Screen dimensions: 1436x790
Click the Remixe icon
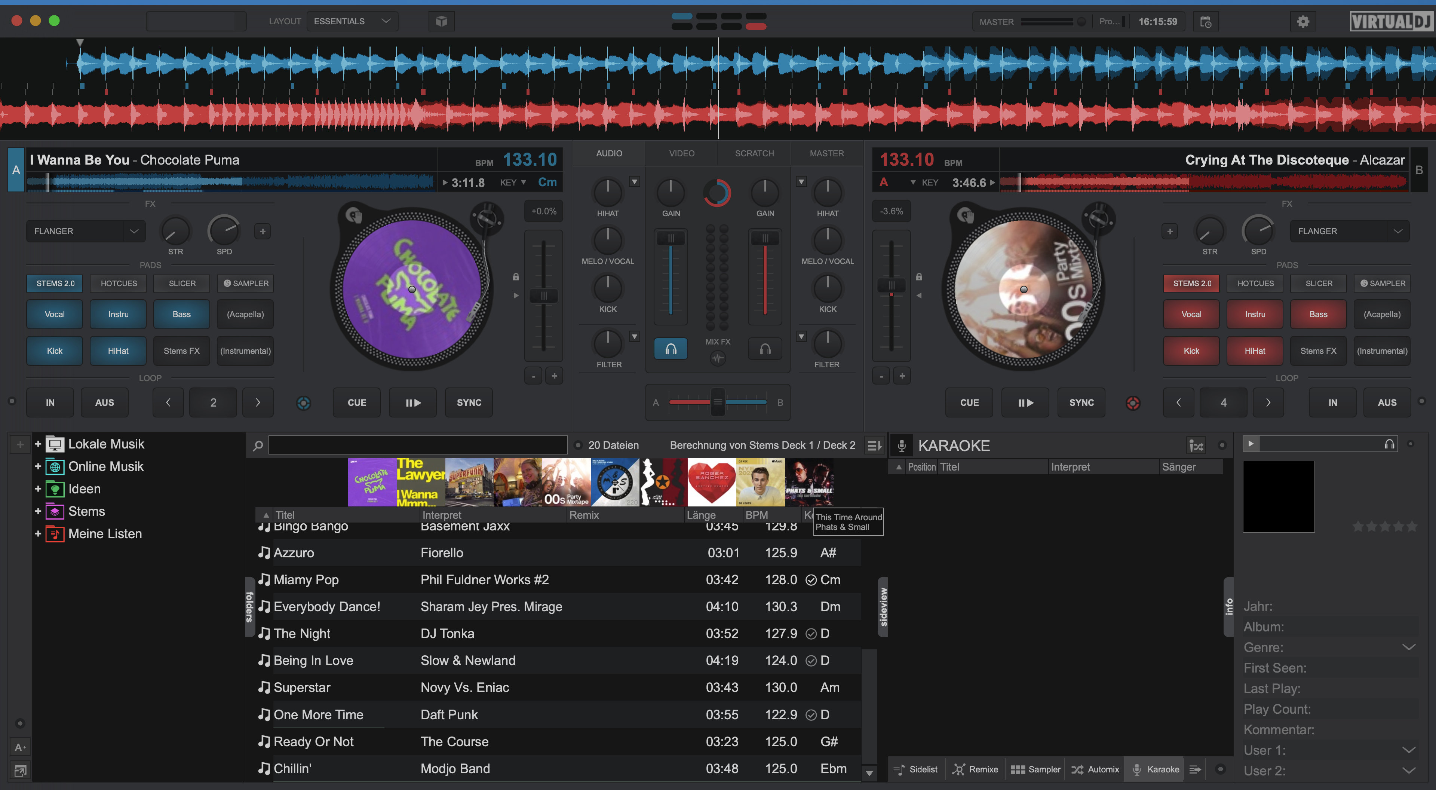click(x=960, y=769)
